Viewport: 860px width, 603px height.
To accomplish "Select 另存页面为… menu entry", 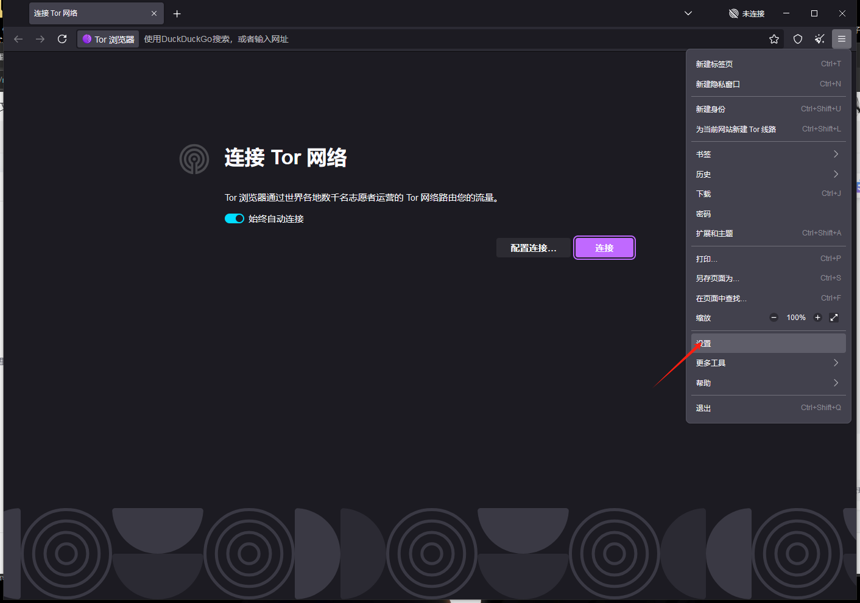I will pos(769,278).
